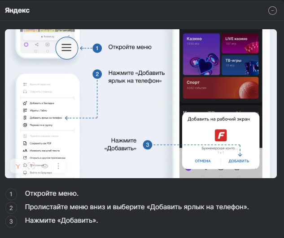
Task: Click the pink text-recognition frame icon
Action: coord(31,166)
